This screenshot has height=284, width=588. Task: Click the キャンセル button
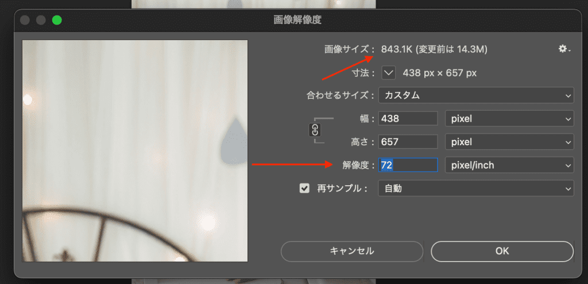[x=352, y=251]
